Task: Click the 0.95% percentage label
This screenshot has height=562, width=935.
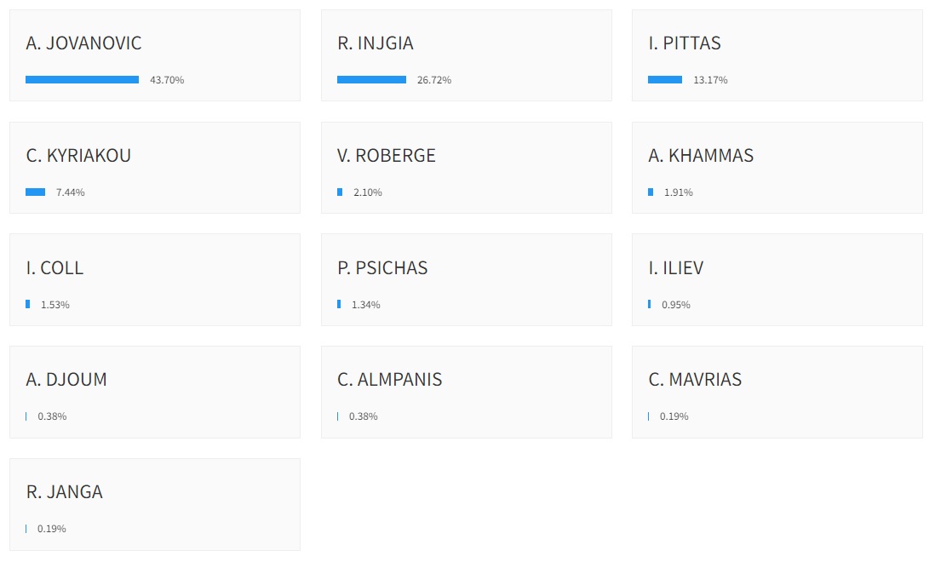Action: [x=675, y=305]
